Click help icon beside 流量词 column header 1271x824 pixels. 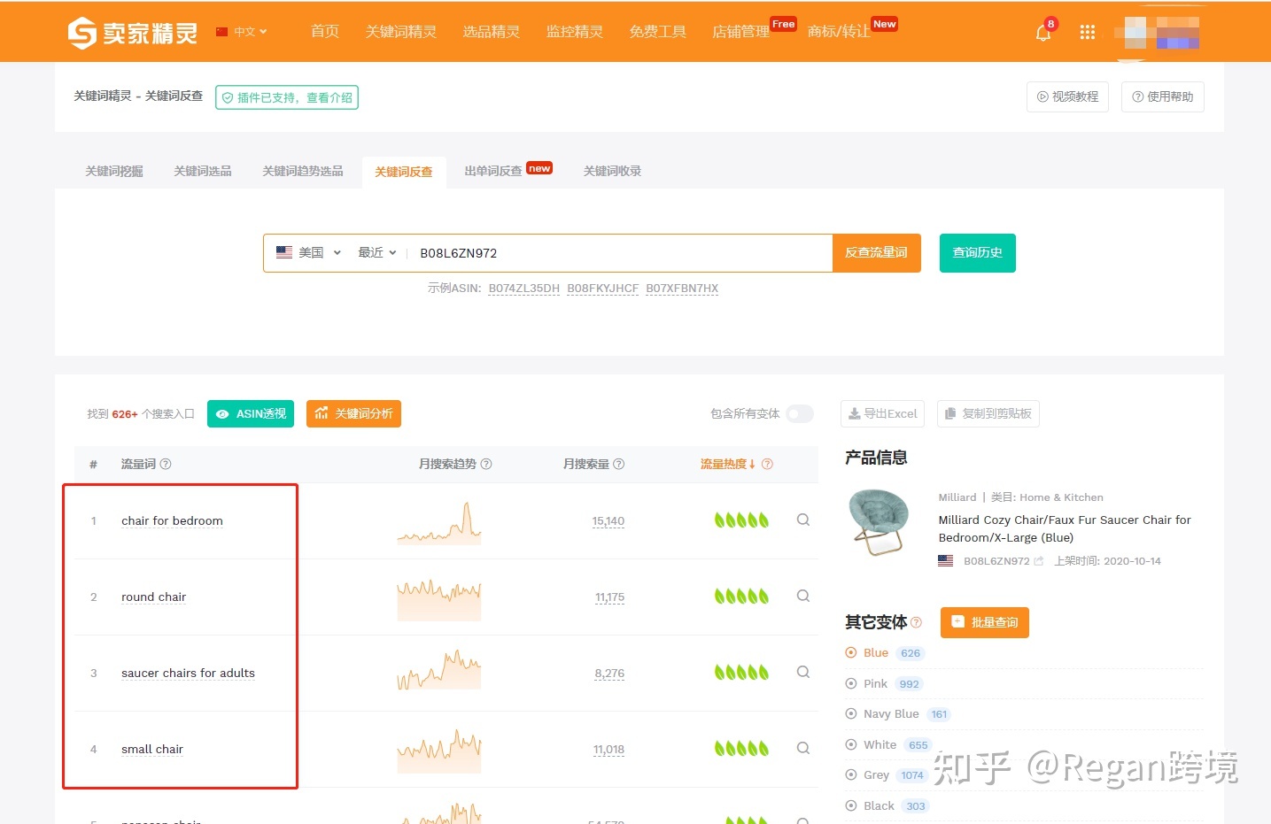click(166, 465)
